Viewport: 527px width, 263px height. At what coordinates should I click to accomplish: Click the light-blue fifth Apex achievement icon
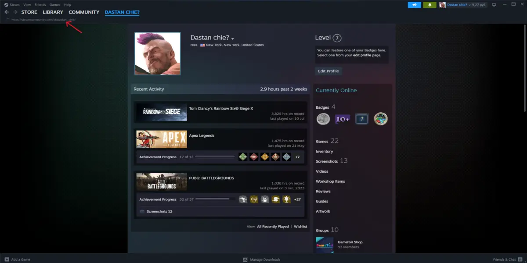(x=287, y=157)
